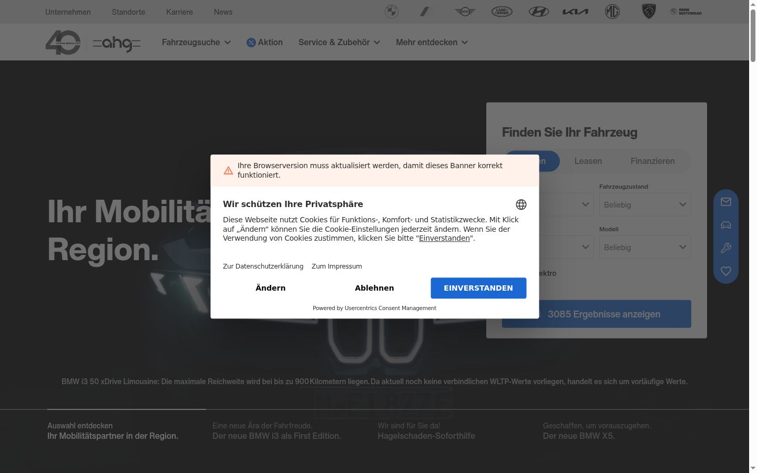Open the Peugeot brand logo
The height and width of the screenshot is (473, 757).
pyautogui.click(x=649, y=12)
